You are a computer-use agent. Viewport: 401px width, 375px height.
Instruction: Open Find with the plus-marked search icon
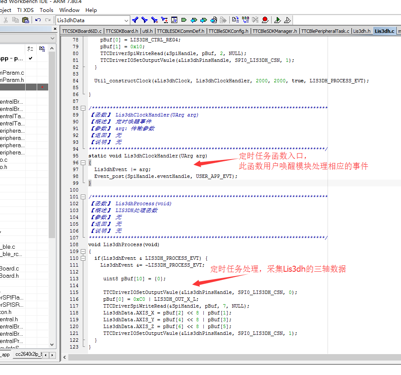(155, 20)
